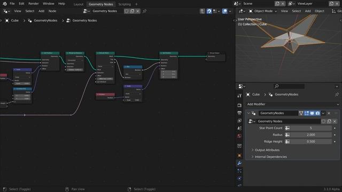Image resolution: width=342 pixels, height=192 pixels.
Task: Unlink node group in editor header
Action: tap(138, 11)
